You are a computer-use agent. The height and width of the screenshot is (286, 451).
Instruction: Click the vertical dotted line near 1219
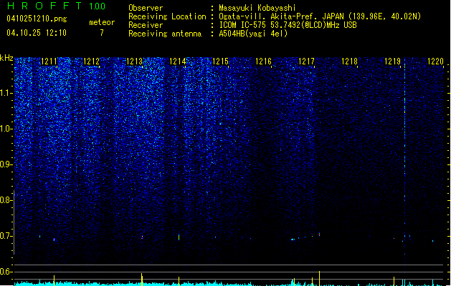[404, 158]
